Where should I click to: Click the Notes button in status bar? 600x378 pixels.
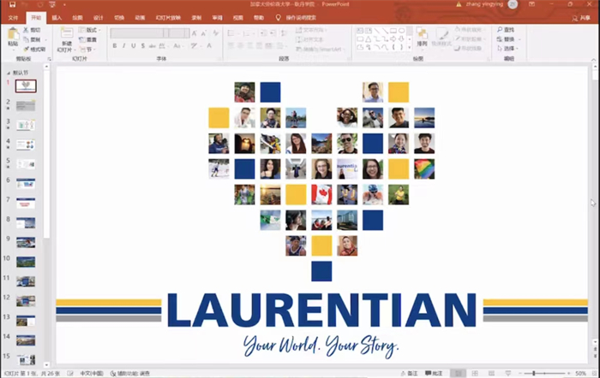tap(413, 373)
